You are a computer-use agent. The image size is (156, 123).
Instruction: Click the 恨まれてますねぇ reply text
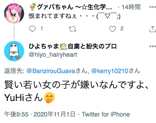(75, 16)
